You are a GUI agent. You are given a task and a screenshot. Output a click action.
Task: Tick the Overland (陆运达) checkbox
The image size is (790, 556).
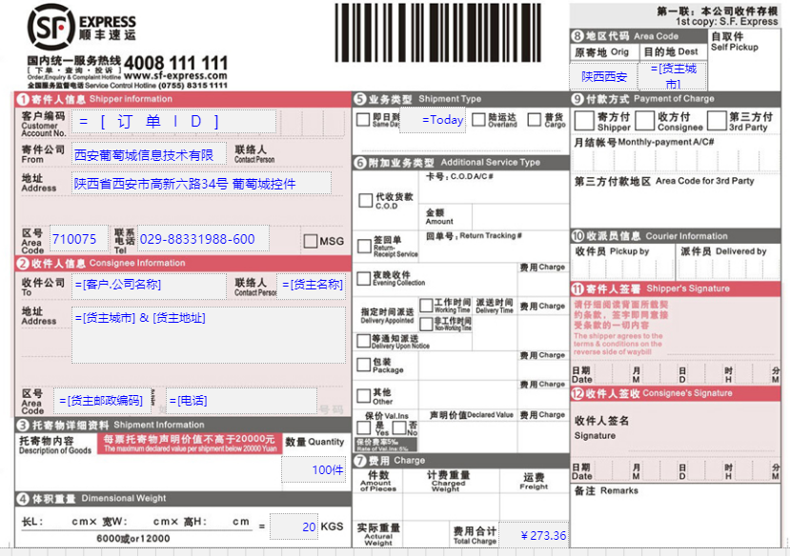(479, 120)
